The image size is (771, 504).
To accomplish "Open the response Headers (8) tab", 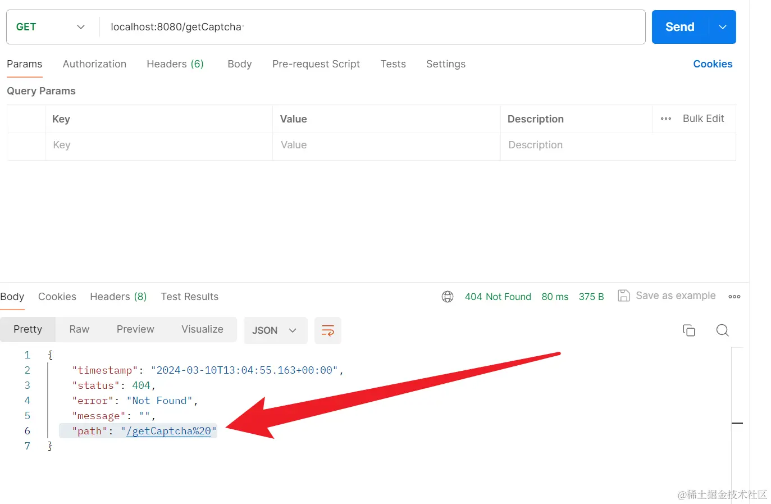I will point(118,297).
